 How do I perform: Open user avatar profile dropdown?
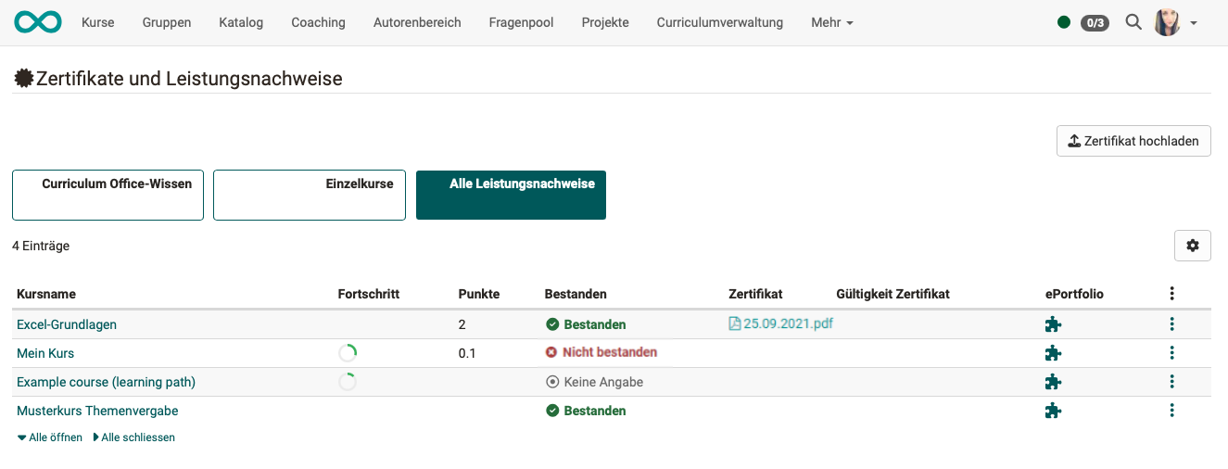pyautogui.click(x=1175, y=22)
